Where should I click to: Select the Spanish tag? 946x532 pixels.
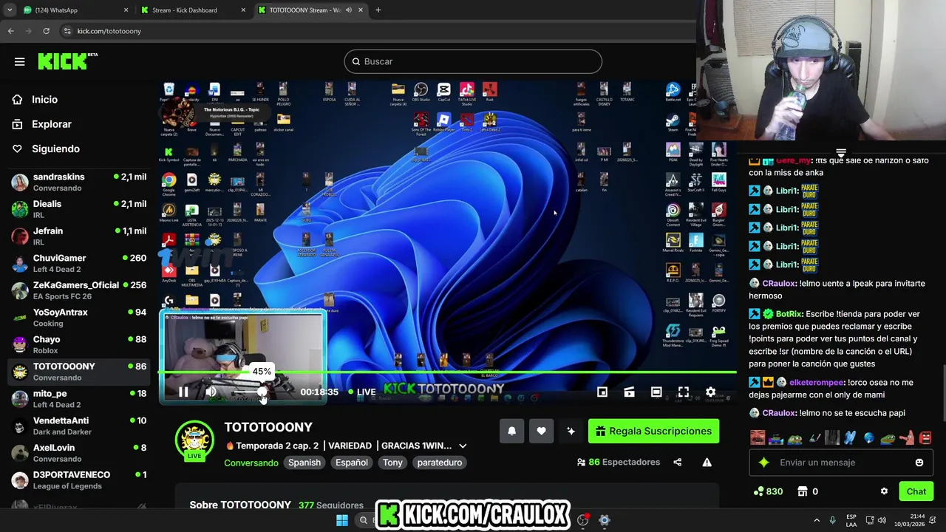tap(304, 463)
